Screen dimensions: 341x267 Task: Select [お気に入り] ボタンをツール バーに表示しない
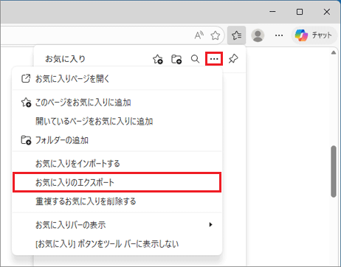coord(117,244)
